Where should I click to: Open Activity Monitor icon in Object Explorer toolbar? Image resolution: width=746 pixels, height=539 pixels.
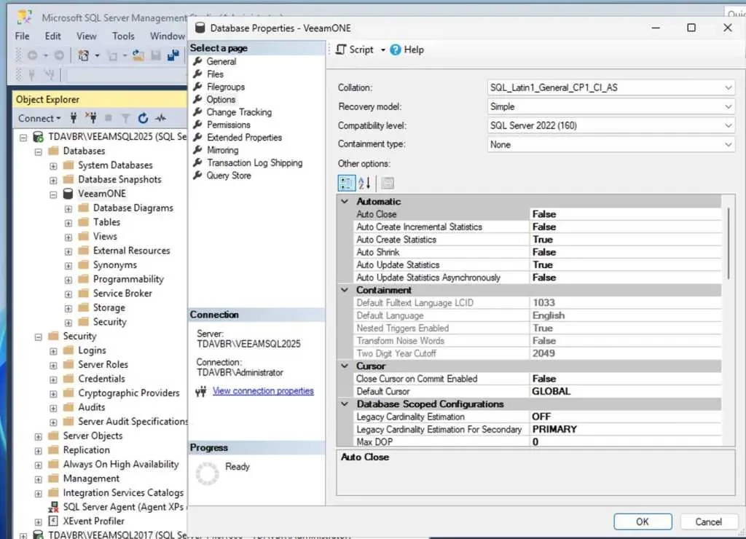coord(161,118)
